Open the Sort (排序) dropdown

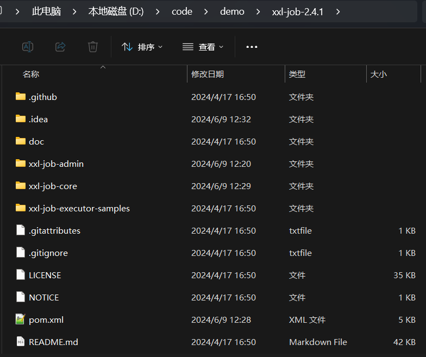(142, 47)
